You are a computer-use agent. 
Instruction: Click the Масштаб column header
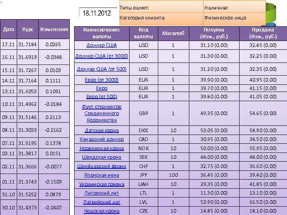[173, 33]
